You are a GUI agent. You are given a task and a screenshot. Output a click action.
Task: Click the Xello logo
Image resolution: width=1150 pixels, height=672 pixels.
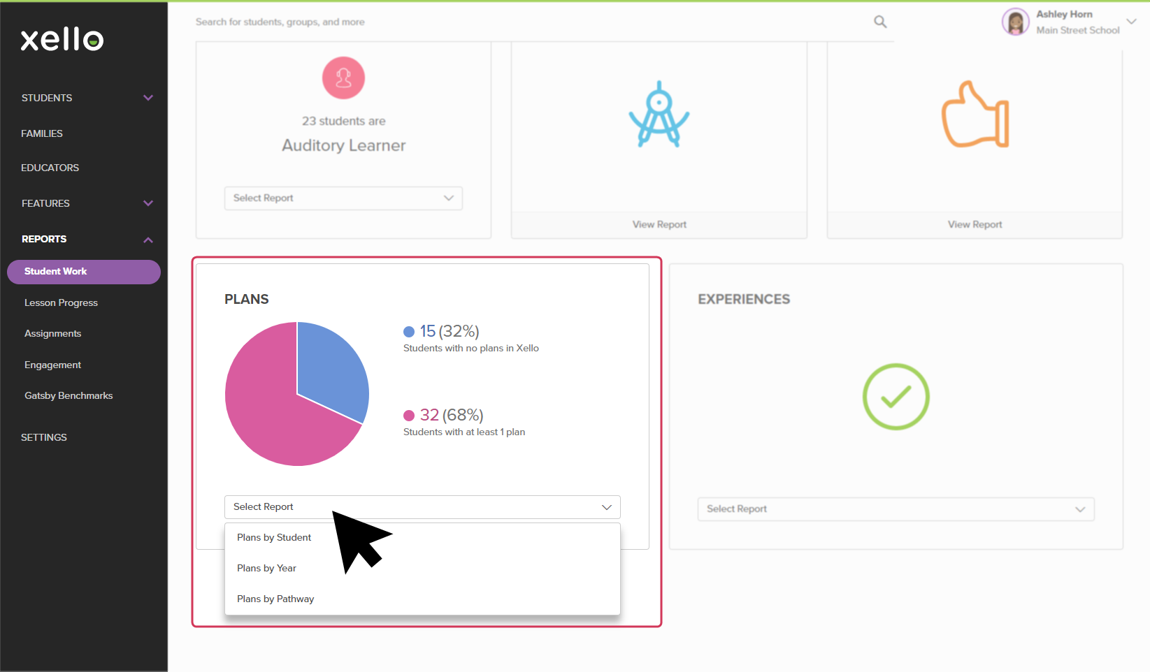click(62, 40)
